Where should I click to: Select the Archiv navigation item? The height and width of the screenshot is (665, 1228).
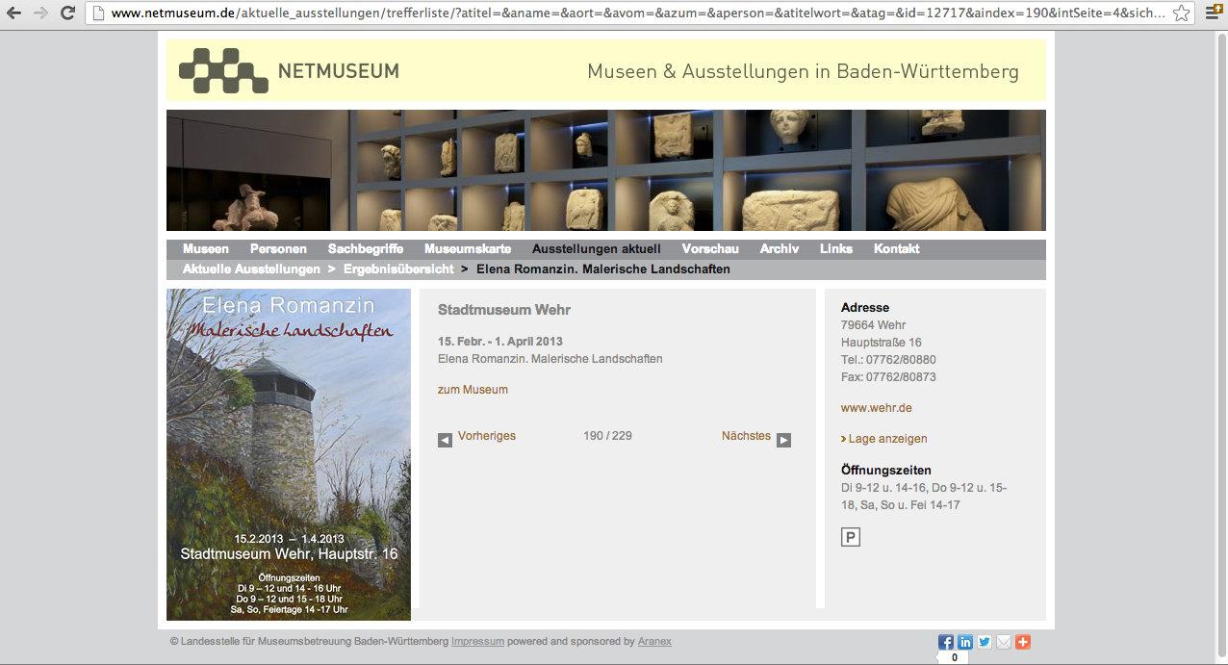coord(779,248)
